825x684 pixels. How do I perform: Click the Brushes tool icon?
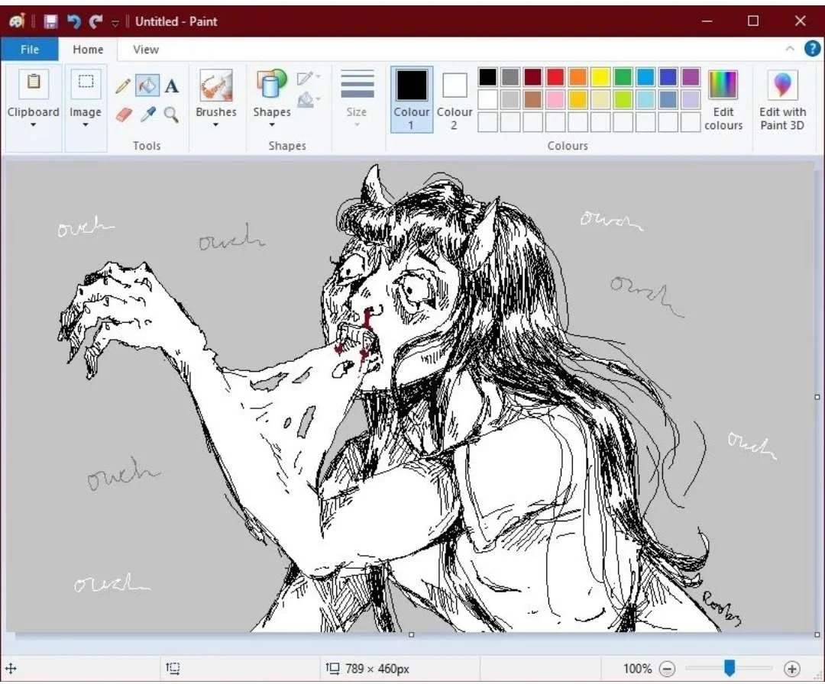(215, 85)
